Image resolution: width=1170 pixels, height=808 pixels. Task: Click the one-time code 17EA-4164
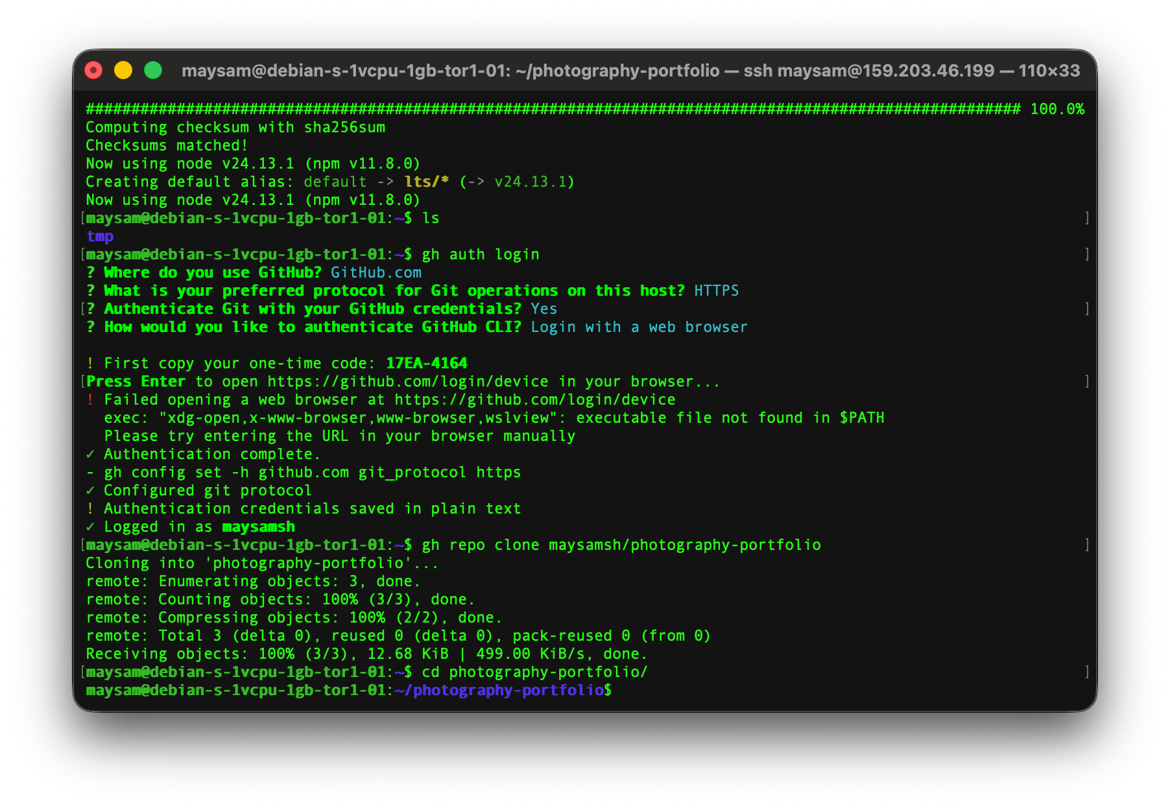427,363
